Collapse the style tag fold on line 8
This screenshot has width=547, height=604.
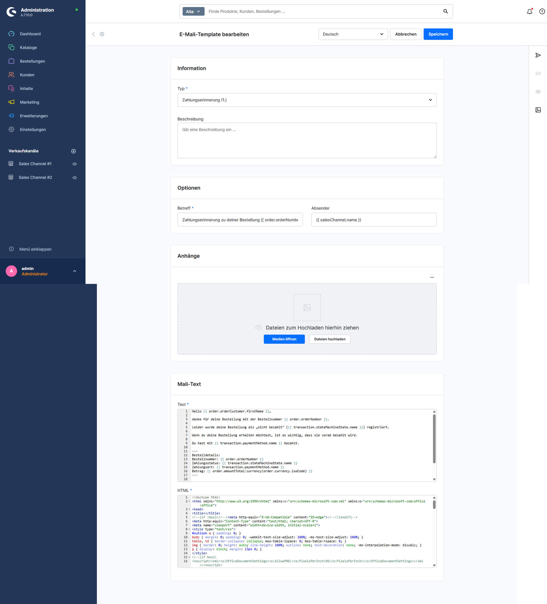pos(189,529)
